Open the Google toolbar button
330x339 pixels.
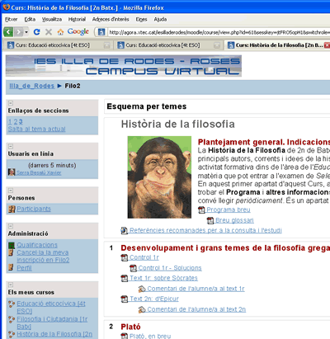(x=78, y=31)
